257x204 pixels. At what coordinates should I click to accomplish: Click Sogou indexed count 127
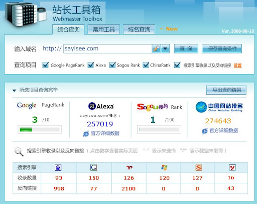pos(197,178)
